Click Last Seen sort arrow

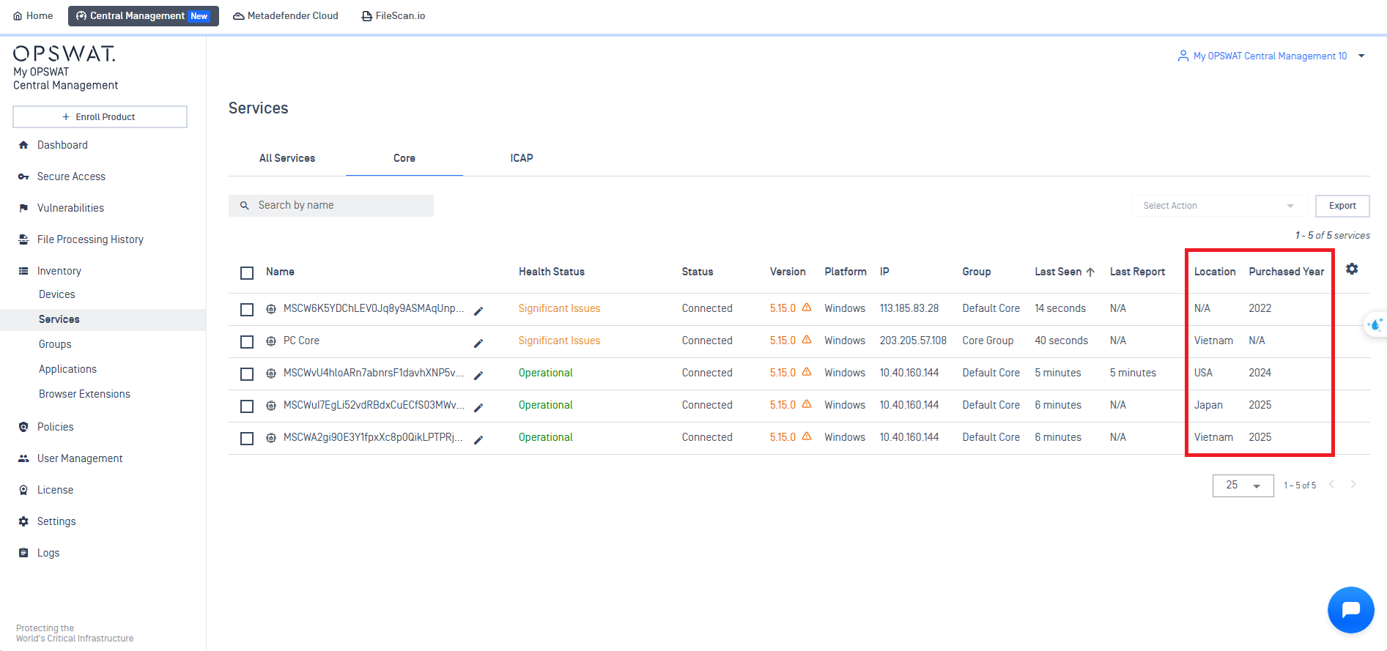click(1090, 272)
